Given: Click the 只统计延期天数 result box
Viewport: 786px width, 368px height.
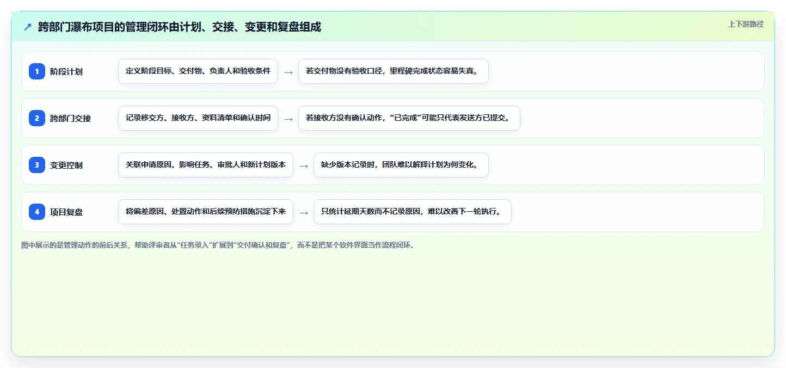Looking at the screenshot, I should [413, 212].
